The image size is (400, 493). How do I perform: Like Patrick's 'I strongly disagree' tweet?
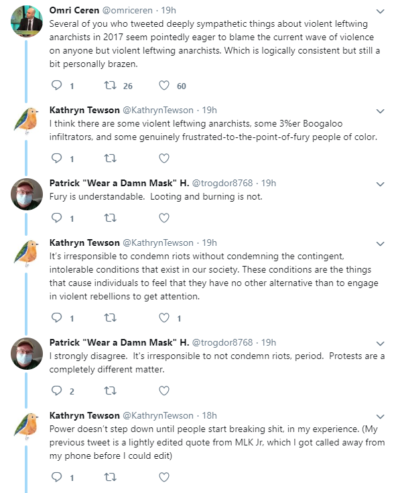[164, 391]
